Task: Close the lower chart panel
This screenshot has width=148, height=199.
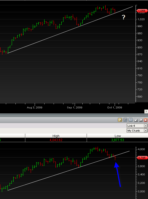Action: point(146,120)
